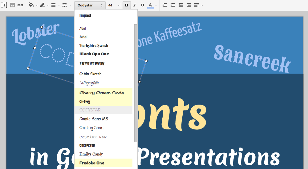The width and height of the screenshot is (308, 169).
Task: Toggle Bold formatting
Action: click(x=127, y=5)
